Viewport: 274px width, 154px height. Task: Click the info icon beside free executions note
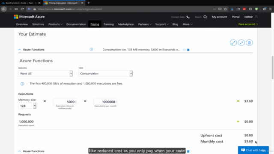22,84
